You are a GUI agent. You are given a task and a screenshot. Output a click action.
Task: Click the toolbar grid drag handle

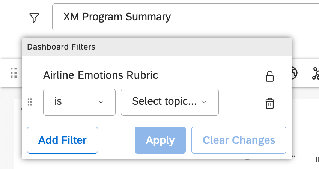pos(14,72)
